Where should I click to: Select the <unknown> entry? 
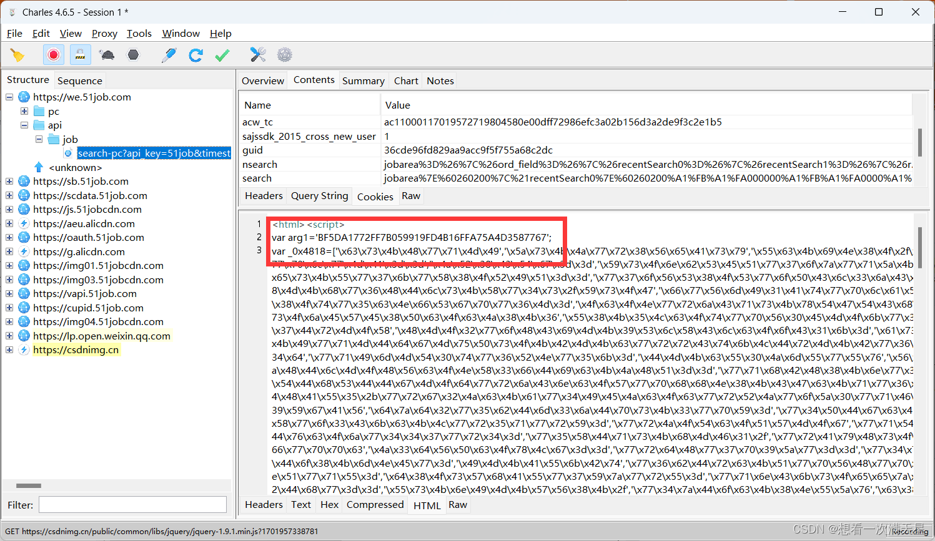[75, 167]
